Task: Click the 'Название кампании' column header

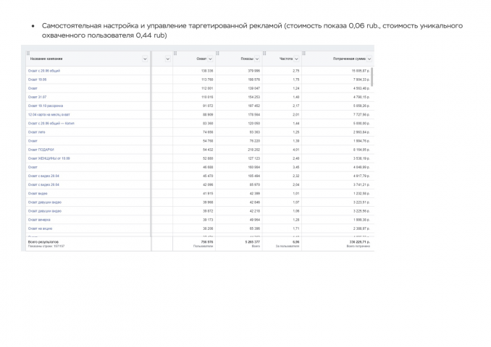Action: (46, 59)
